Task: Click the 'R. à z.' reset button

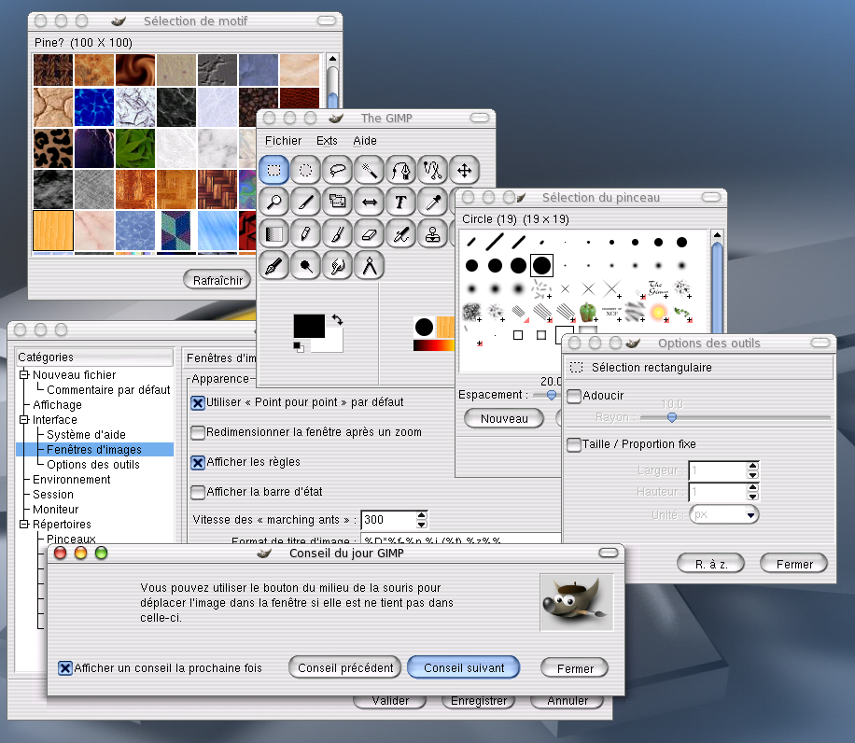Action: click(x=710, y=564)
